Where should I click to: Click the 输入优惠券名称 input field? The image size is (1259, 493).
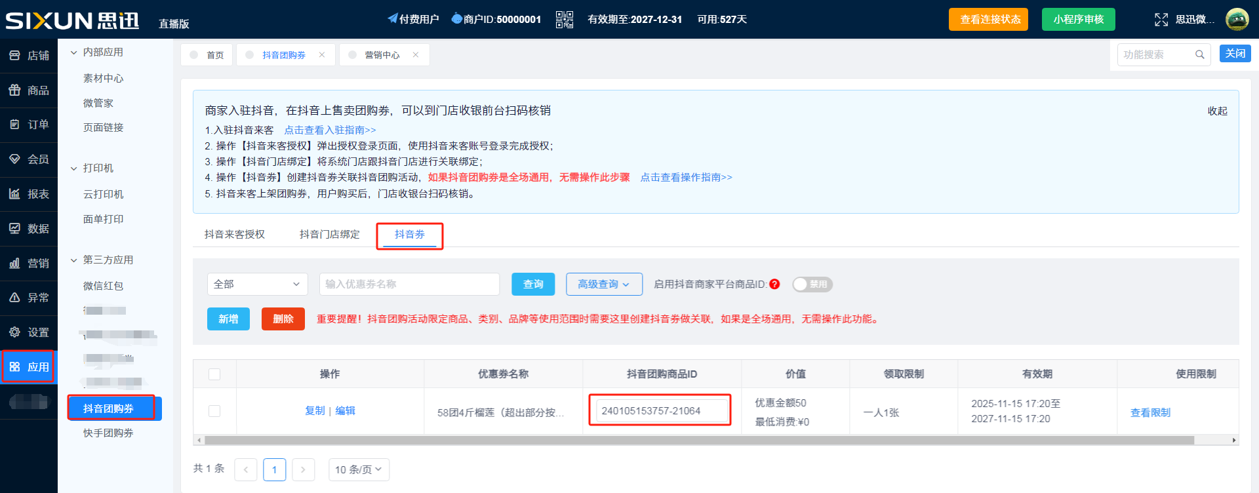410,285
